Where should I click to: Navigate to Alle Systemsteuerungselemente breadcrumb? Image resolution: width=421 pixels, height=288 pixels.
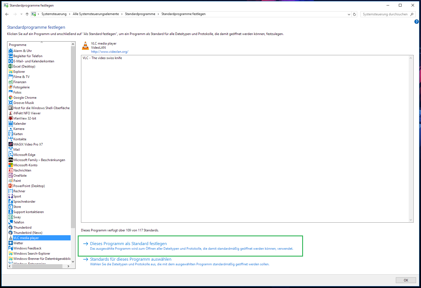click(x=96, y=14)
